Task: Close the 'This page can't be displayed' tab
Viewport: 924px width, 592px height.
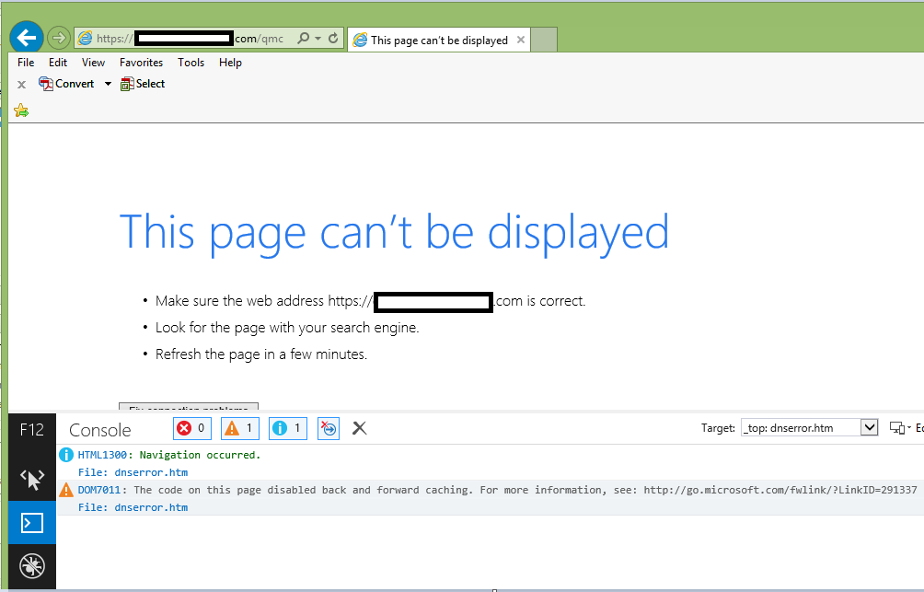Action: (x=520, y=40)
